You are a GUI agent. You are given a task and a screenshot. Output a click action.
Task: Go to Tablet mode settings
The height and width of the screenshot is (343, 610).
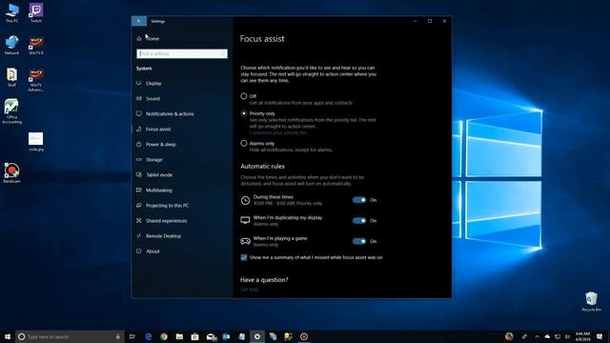(159, 174)
